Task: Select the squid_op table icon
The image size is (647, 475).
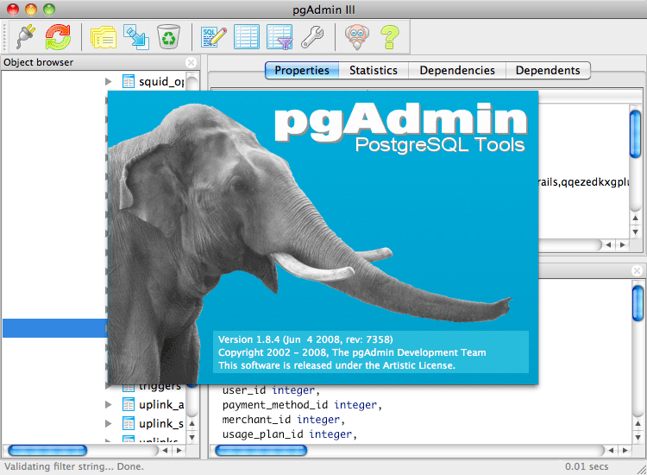Action: [x=129, y=81]
